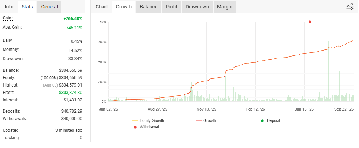Viewport: 359px width, 148px height.
Task: Click the $303,874.30 profit value
Action: pos(71,93)
